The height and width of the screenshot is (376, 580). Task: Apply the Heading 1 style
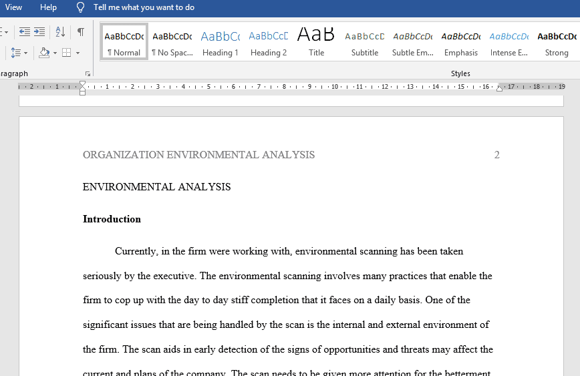(220, 42)
